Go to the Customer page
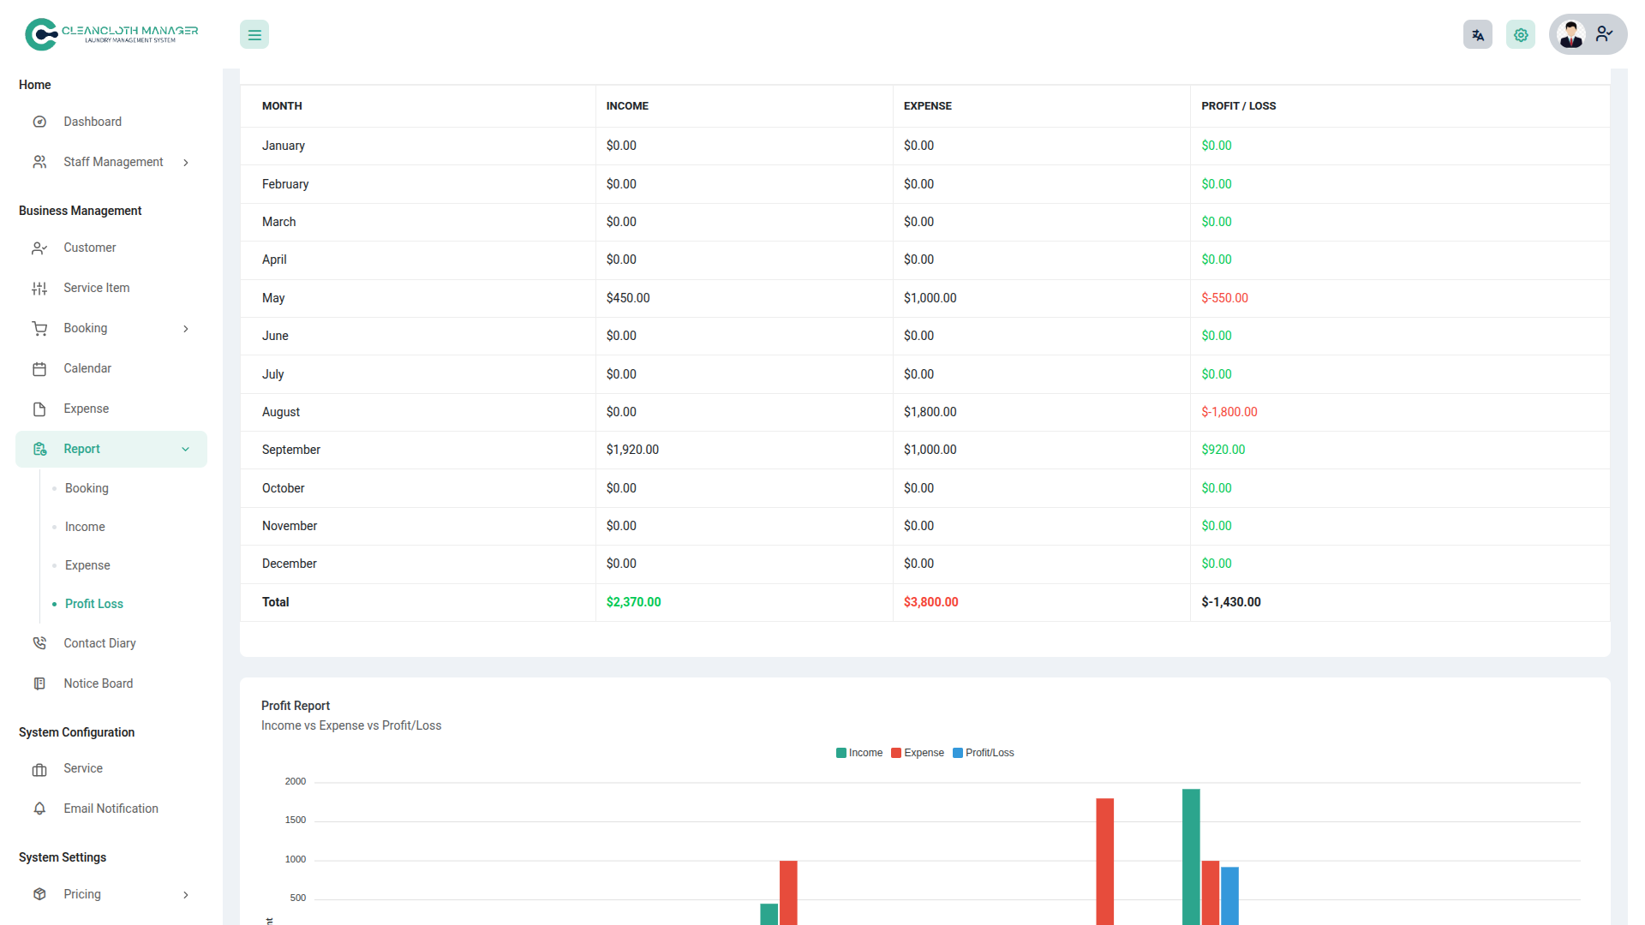This screenshot has width=1645, height=925. [89, 248]
